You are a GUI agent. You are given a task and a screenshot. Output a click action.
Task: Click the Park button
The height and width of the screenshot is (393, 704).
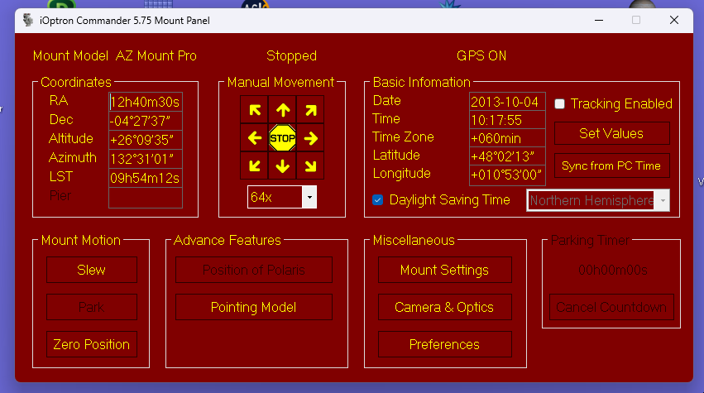[x=92, y=307]
